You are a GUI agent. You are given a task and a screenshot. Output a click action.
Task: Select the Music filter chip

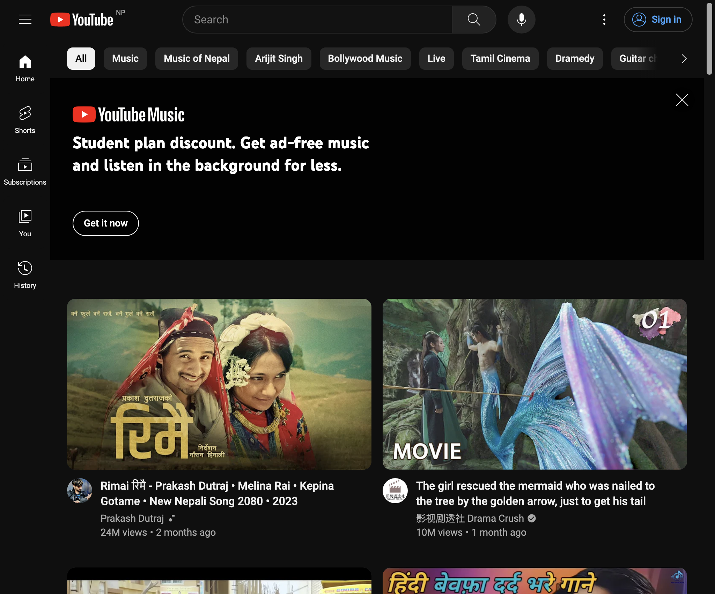(125, 59)
